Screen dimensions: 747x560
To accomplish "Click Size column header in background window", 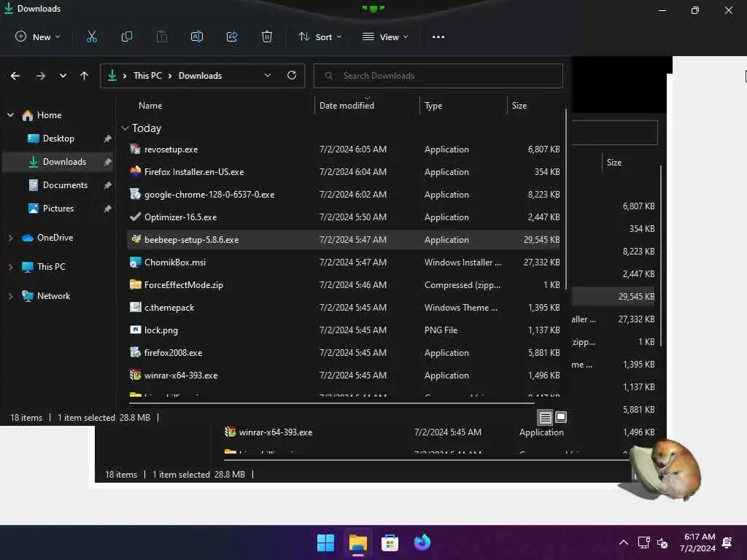I will (x=614, y=162).
